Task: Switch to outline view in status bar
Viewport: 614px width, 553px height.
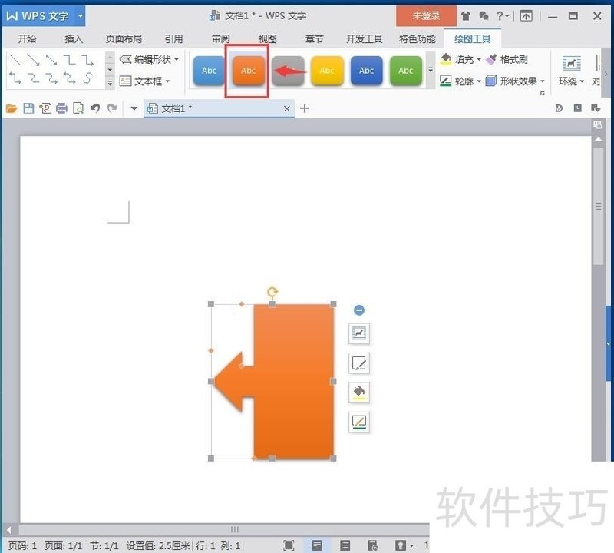Action: (345, 545)
